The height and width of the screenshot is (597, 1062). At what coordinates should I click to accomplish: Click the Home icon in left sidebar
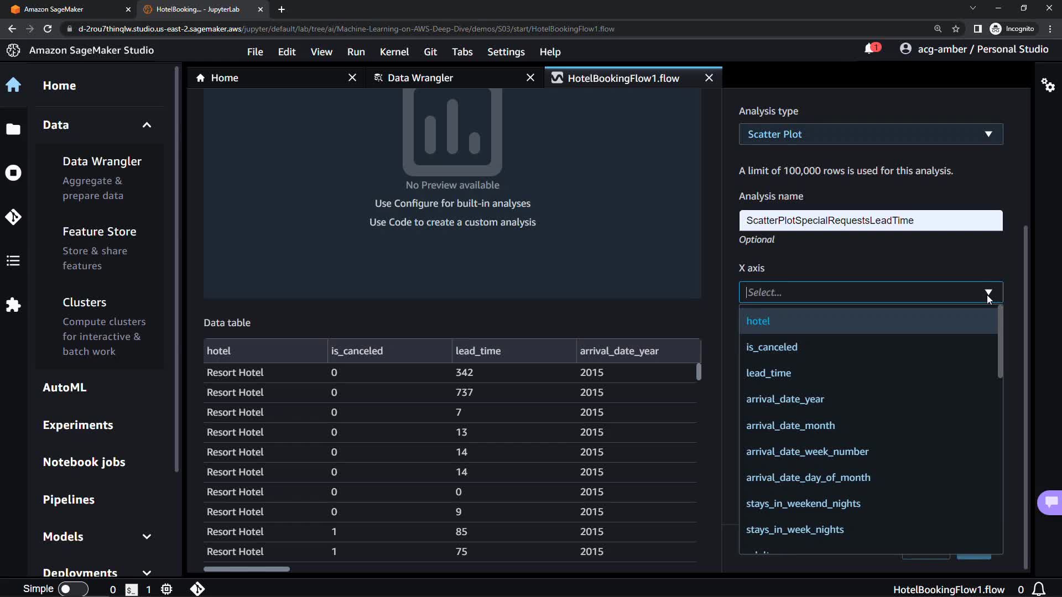pos(13,85)
